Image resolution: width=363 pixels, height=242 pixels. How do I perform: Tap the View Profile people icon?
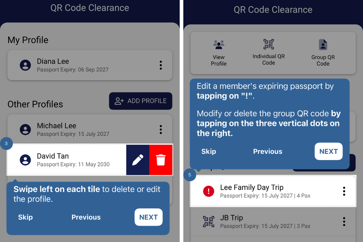click(x=219, y=45)
